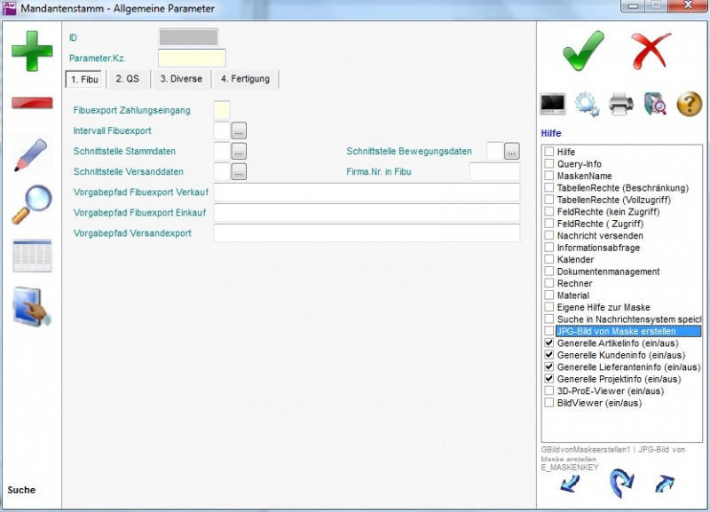Open help via the question mark icon
Viewport: 710px width, 512px height.
[x=690, y=104]
